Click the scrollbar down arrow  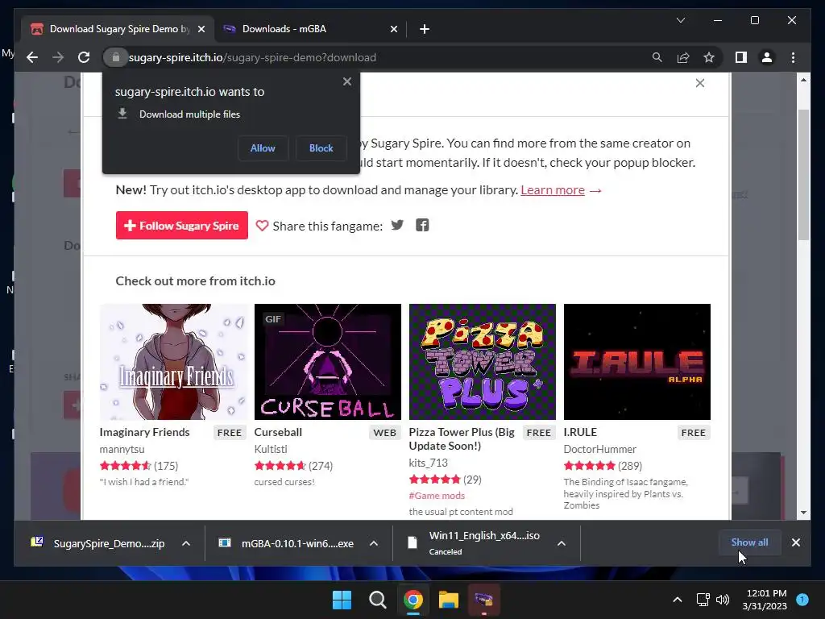pos(803,512)
